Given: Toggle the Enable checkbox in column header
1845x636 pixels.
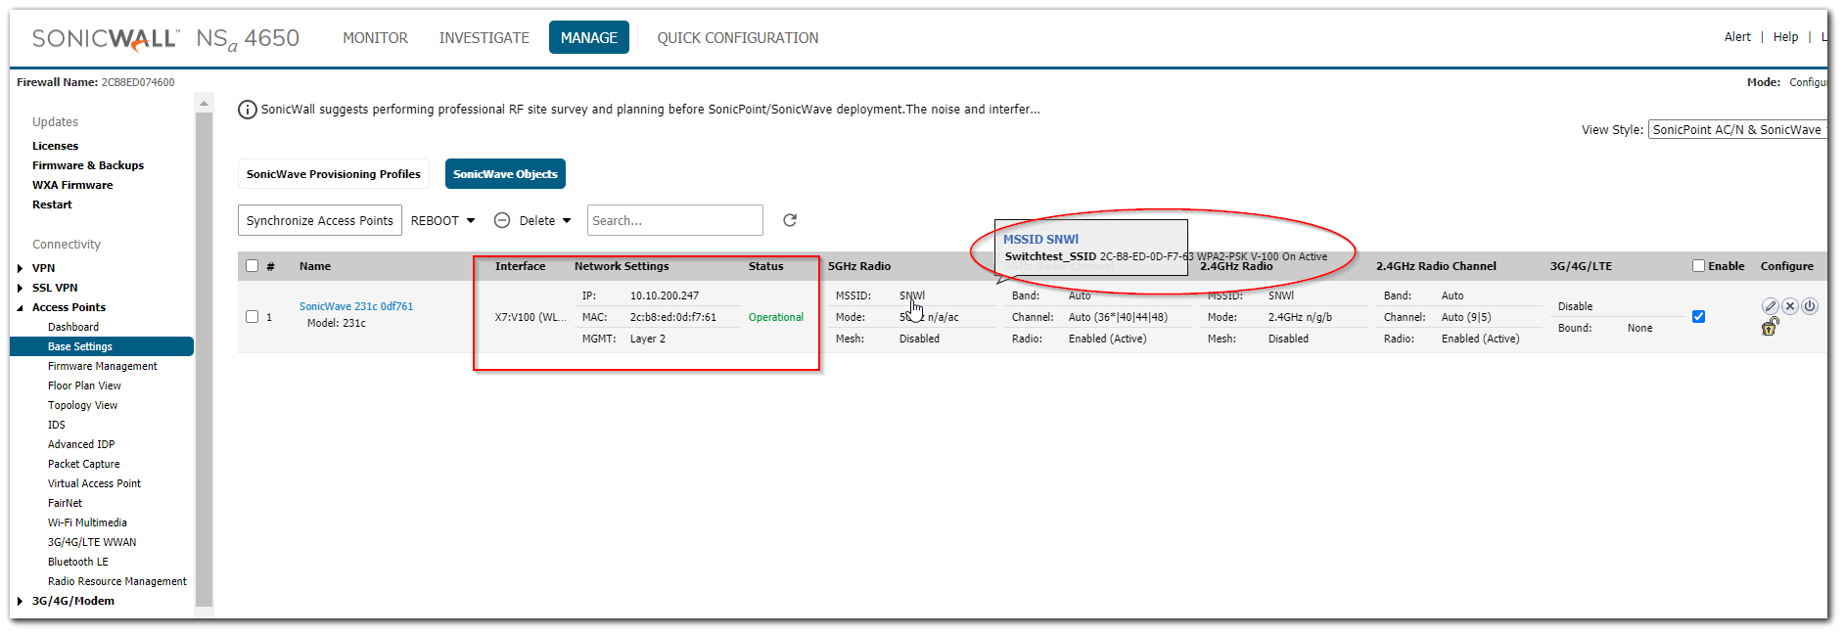Looking at the screenshot, I should click(x=1699, y=266).
